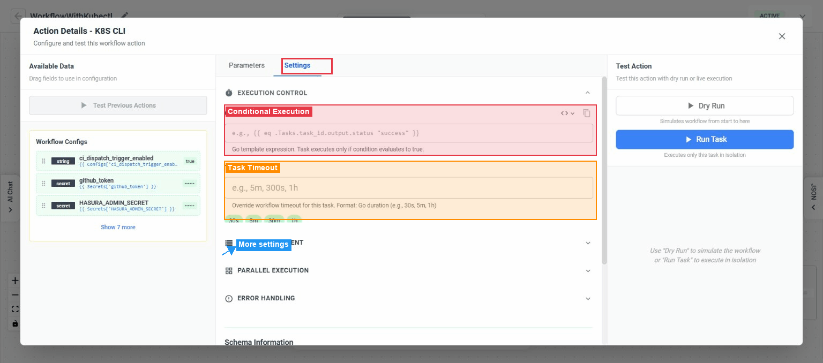
Task: Open More settings via list icon
Action: pos(229,243)
